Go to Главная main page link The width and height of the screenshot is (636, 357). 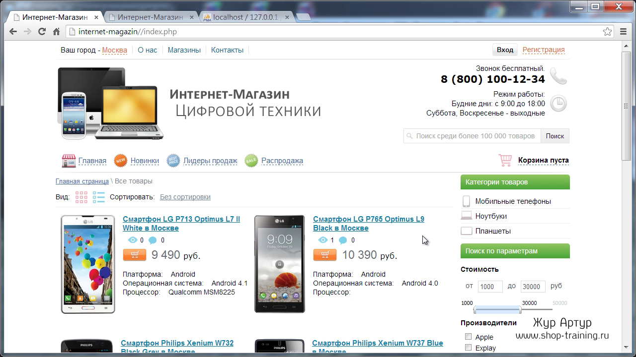pyautogui.click(x=92, y=161)
